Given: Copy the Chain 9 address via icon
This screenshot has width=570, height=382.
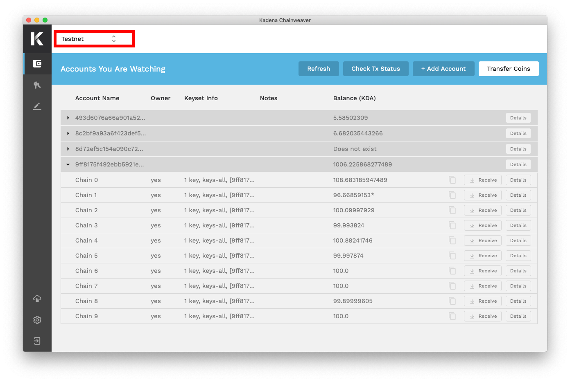Looking at the screenshot, I should 452,316.
